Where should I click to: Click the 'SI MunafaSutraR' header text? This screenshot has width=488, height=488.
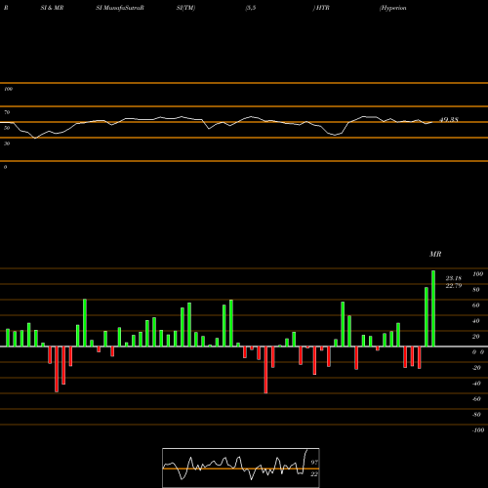tap(120, 8)
